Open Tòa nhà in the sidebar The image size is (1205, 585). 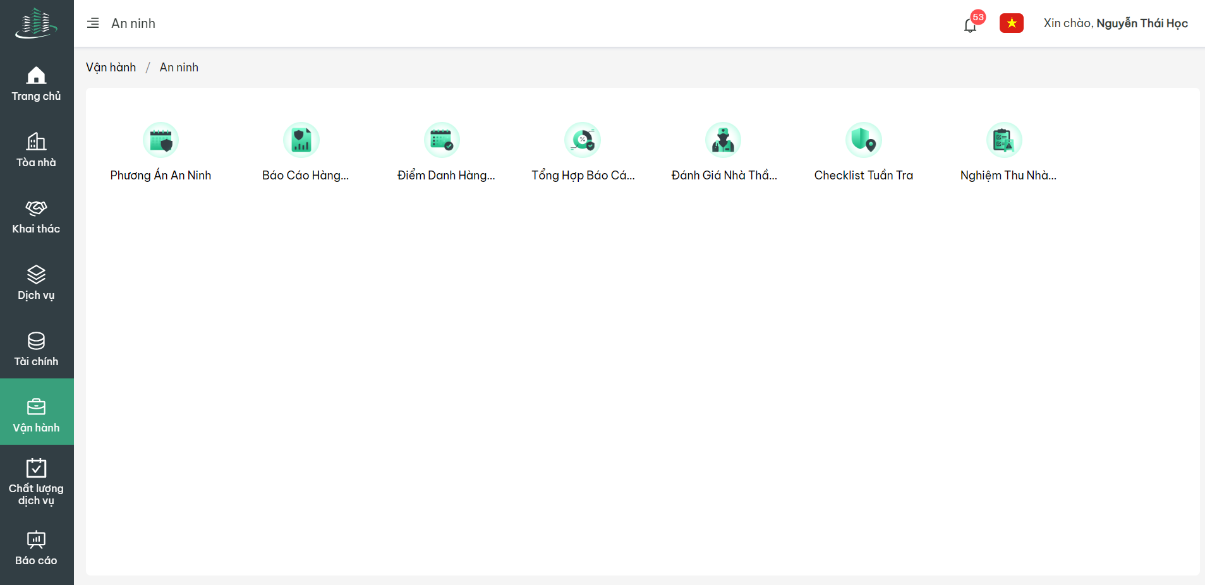click(x=37, y=150)
